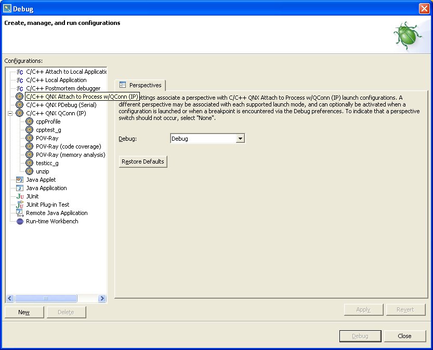Click the horizontal scrollbar right arrow

pos(102,299)
